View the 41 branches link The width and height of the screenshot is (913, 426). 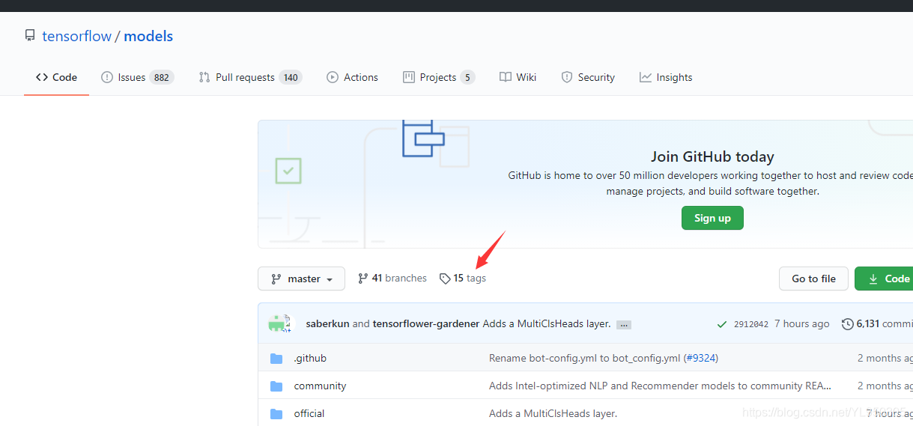tap(392, 278)
